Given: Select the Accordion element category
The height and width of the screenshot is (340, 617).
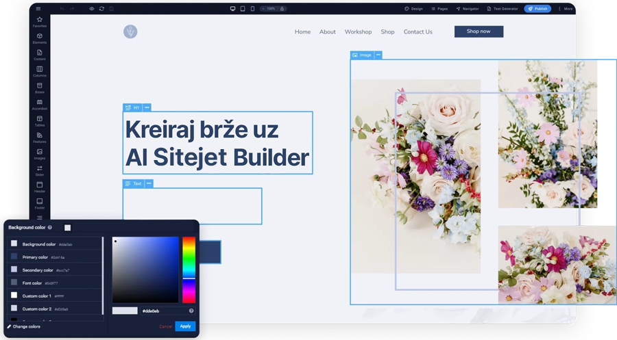Looking at the screenshot, I should (40, 105).
